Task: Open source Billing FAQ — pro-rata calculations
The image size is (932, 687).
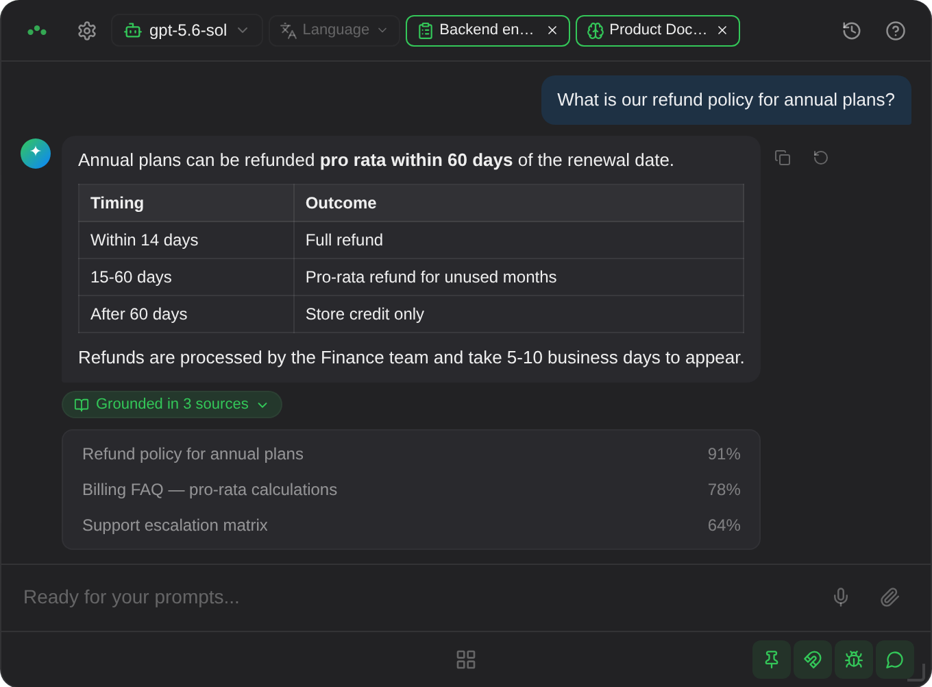Action: (411, 490)
